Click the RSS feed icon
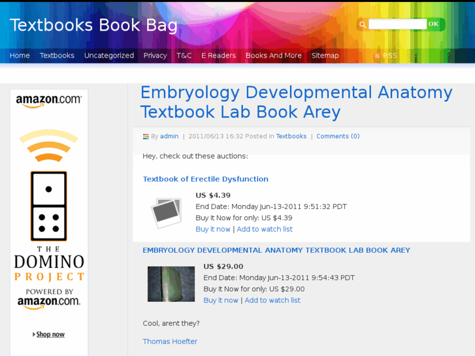 point(377,56)
